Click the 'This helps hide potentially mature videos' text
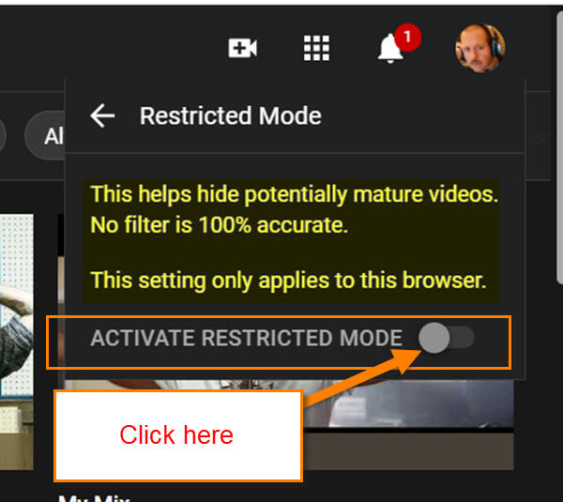 pos(294,194)
